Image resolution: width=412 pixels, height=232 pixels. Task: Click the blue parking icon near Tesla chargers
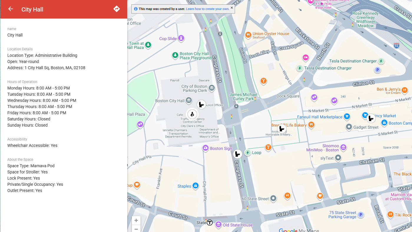(377, 70)
